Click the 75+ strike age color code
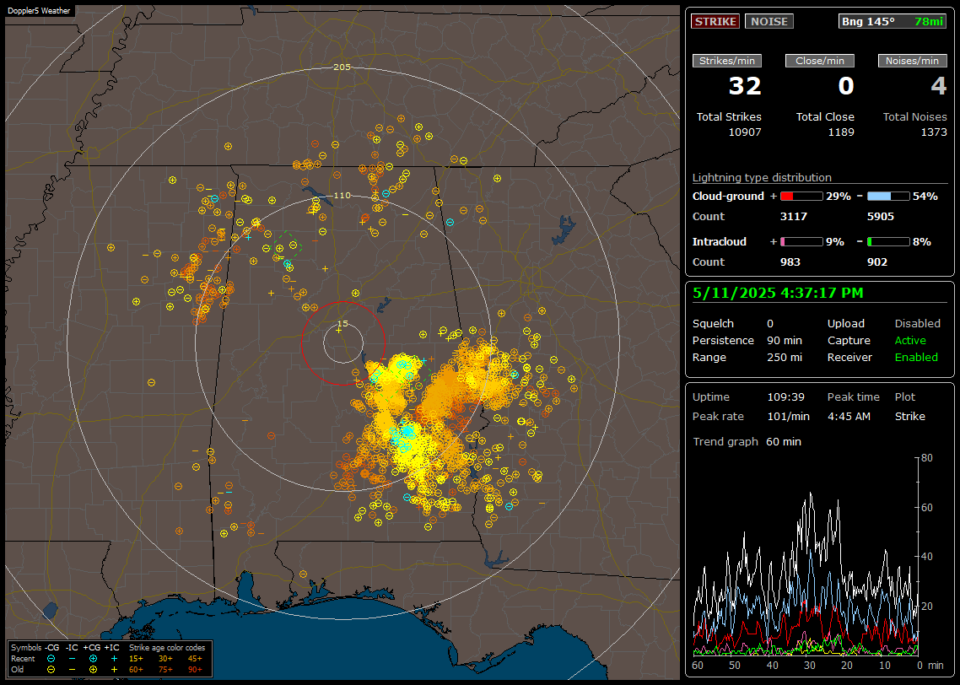This screenshot has height=685, width=960. coord(165,670)
